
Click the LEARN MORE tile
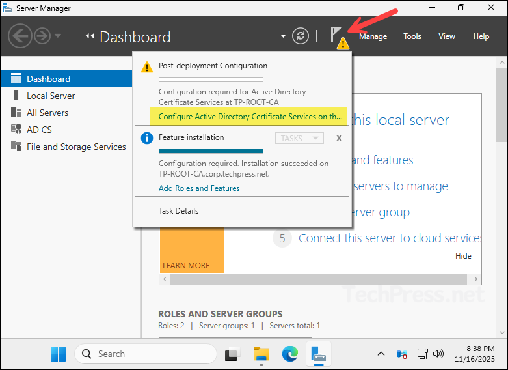[191, 250]
